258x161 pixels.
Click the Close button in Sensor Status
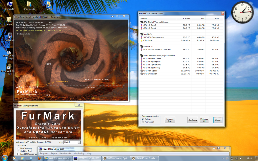(218, 120)
